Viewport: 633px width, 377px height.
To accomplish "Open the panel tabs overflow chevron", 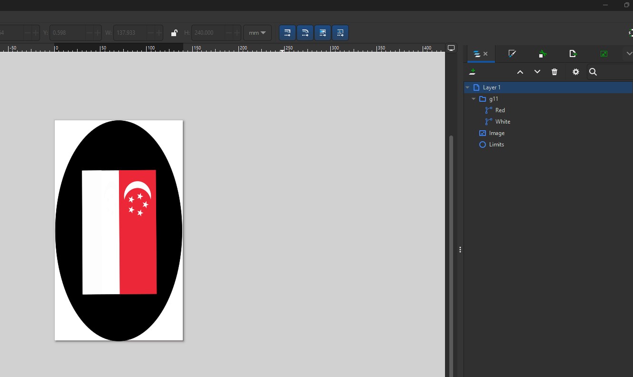I will pyautogui.click(x=629, y=54).
